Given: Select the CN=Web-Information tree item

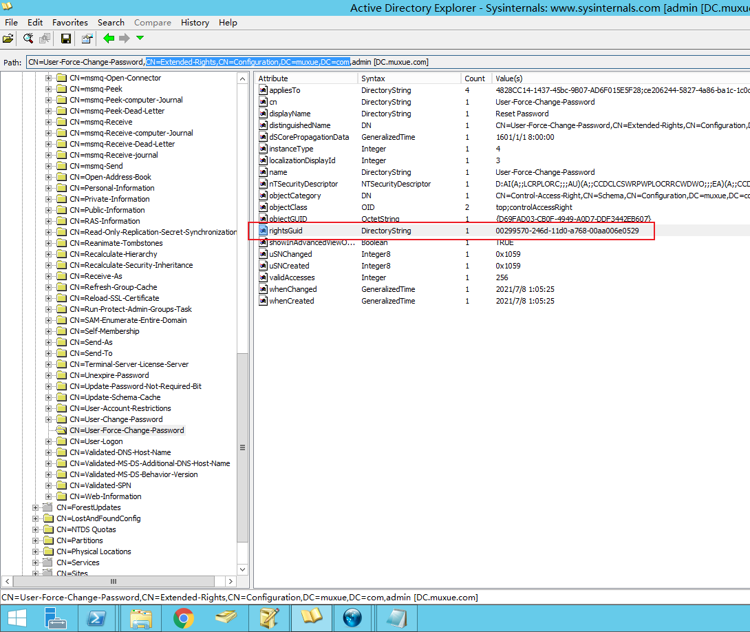Looking at the screenshot, I should point(105,496).
